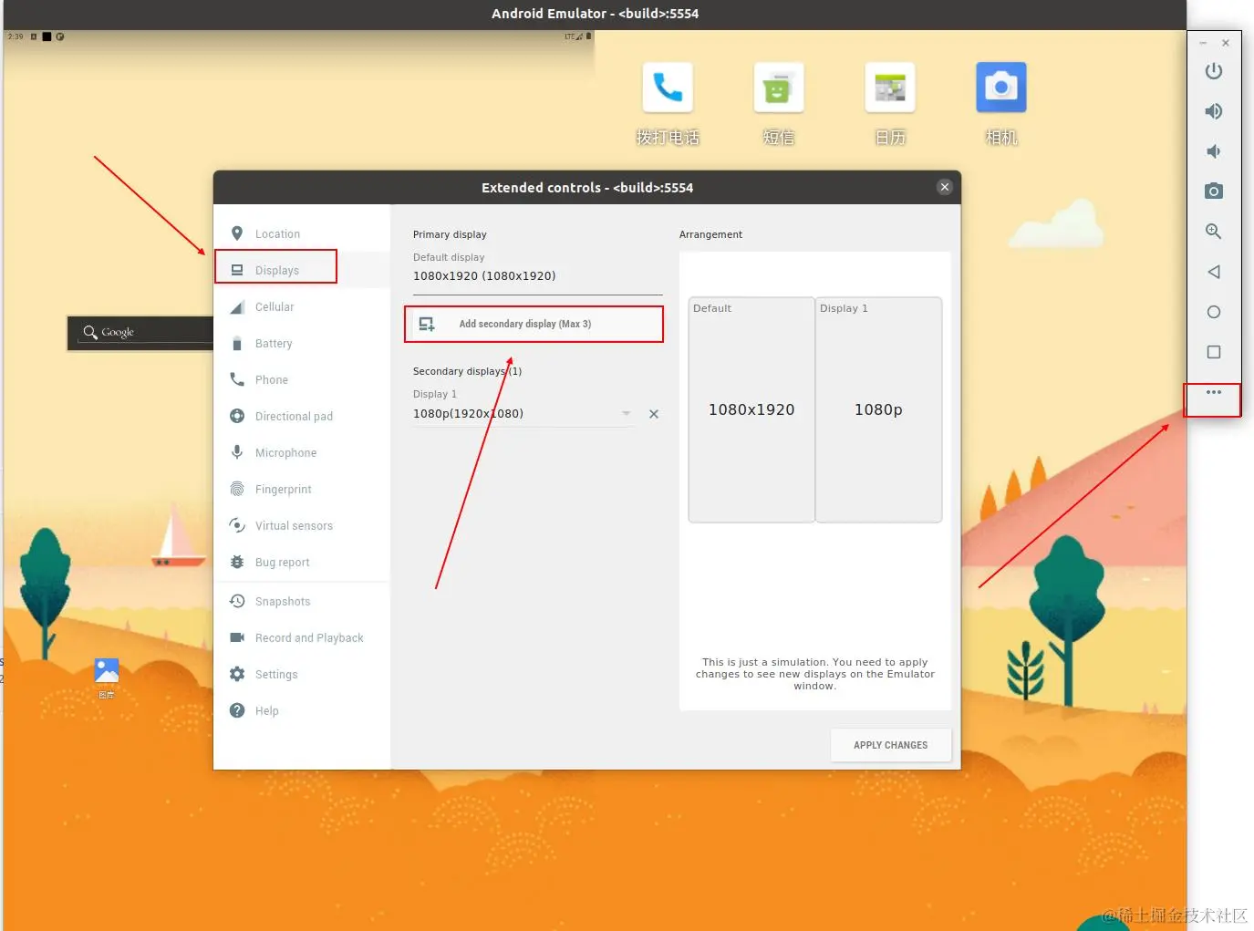
Task: Click the overview square navigation icon
Action: coord(1213,352)
